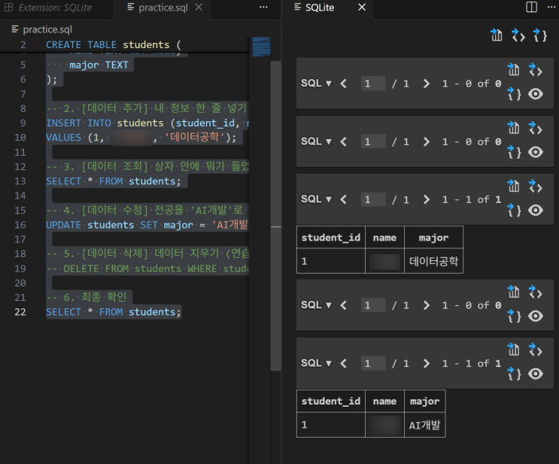Export JSON in the topmost result panel
The width and height of the screenshot is (559, 464).
[513, 94]
